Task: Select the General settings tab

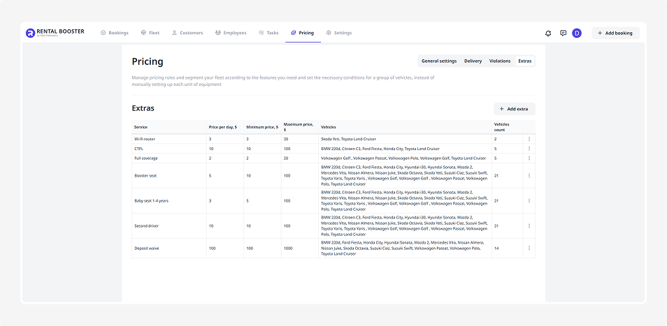Action: click(x=439, y=61)
